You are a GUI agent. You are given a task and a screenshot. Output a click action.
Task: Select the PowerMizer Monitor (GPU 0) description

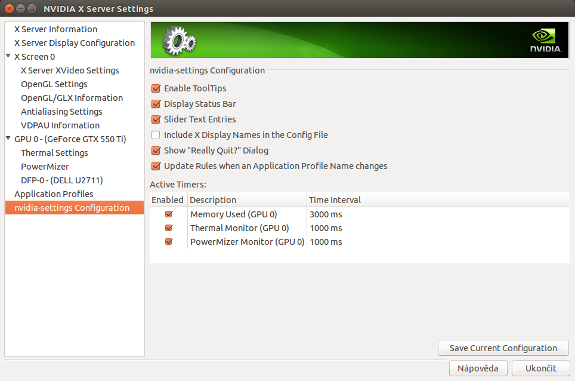(247, 242)
